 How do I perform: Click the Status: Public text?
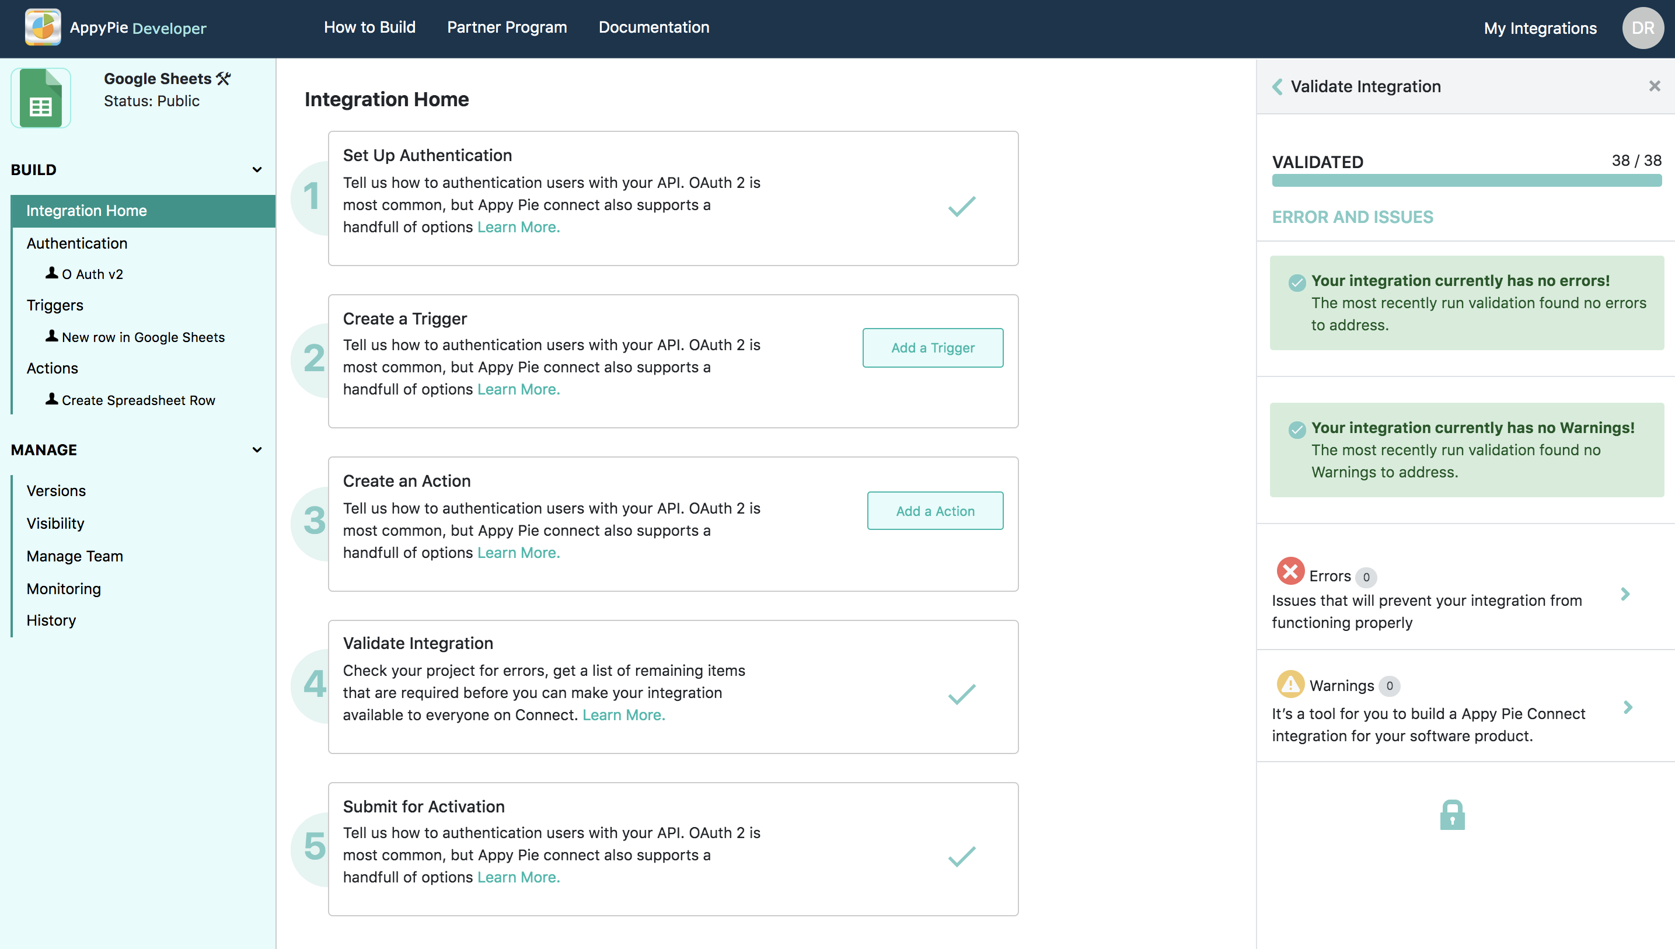tap(151, 101)
